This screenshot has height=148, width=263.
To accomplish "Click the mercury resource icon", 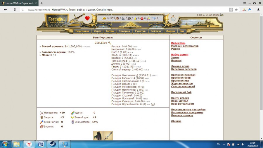I will coord(129,18).
